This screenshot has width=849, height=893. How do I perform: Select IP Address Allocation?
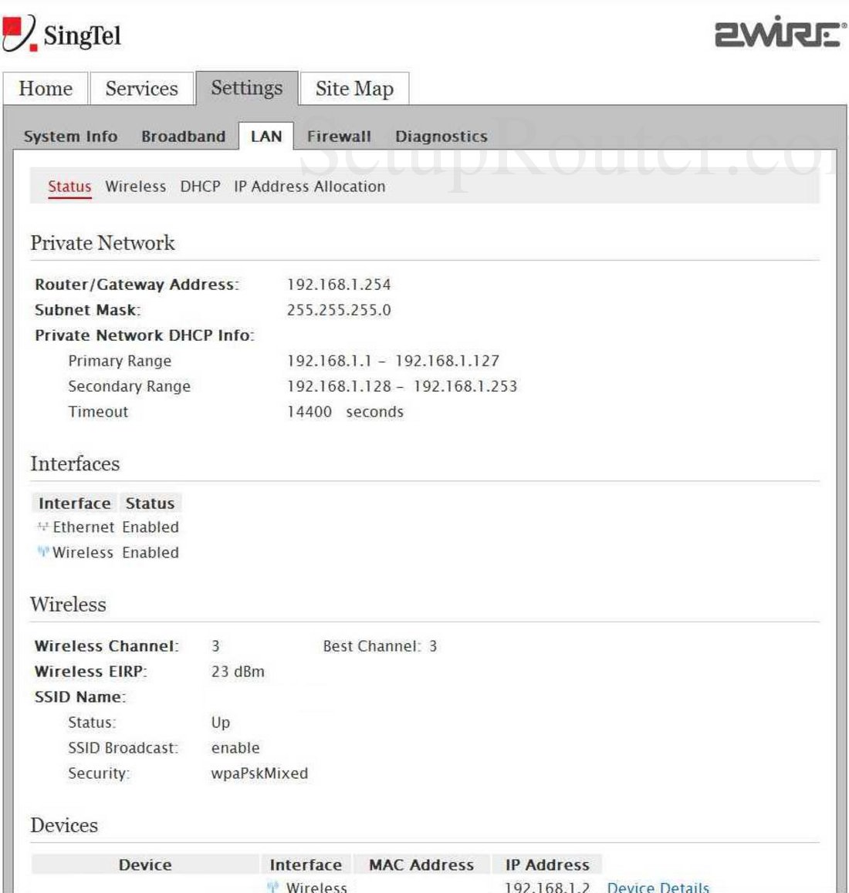308,186
